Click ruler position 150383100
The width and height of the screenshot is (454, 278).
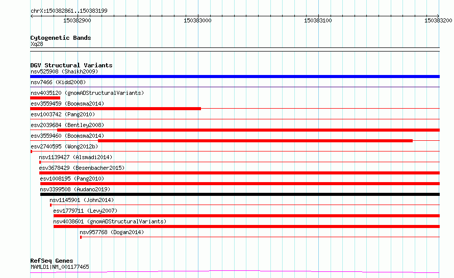click(318, 20)
